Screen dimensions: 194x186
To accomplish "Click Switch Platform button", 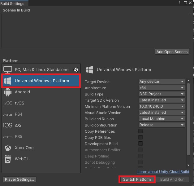I will [x=137, y=179].
